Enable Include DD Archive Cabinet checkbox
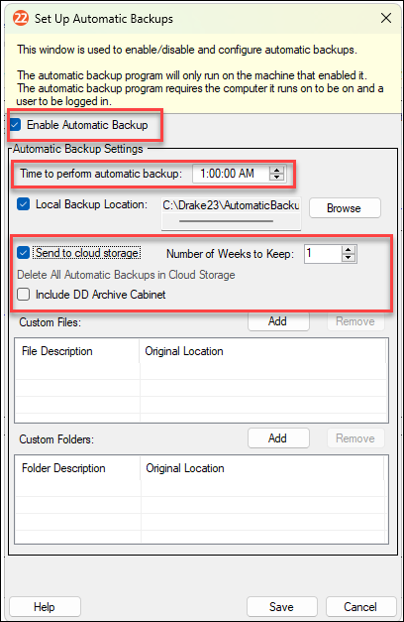This screenshot has width=404, height=622. [24, 295]
